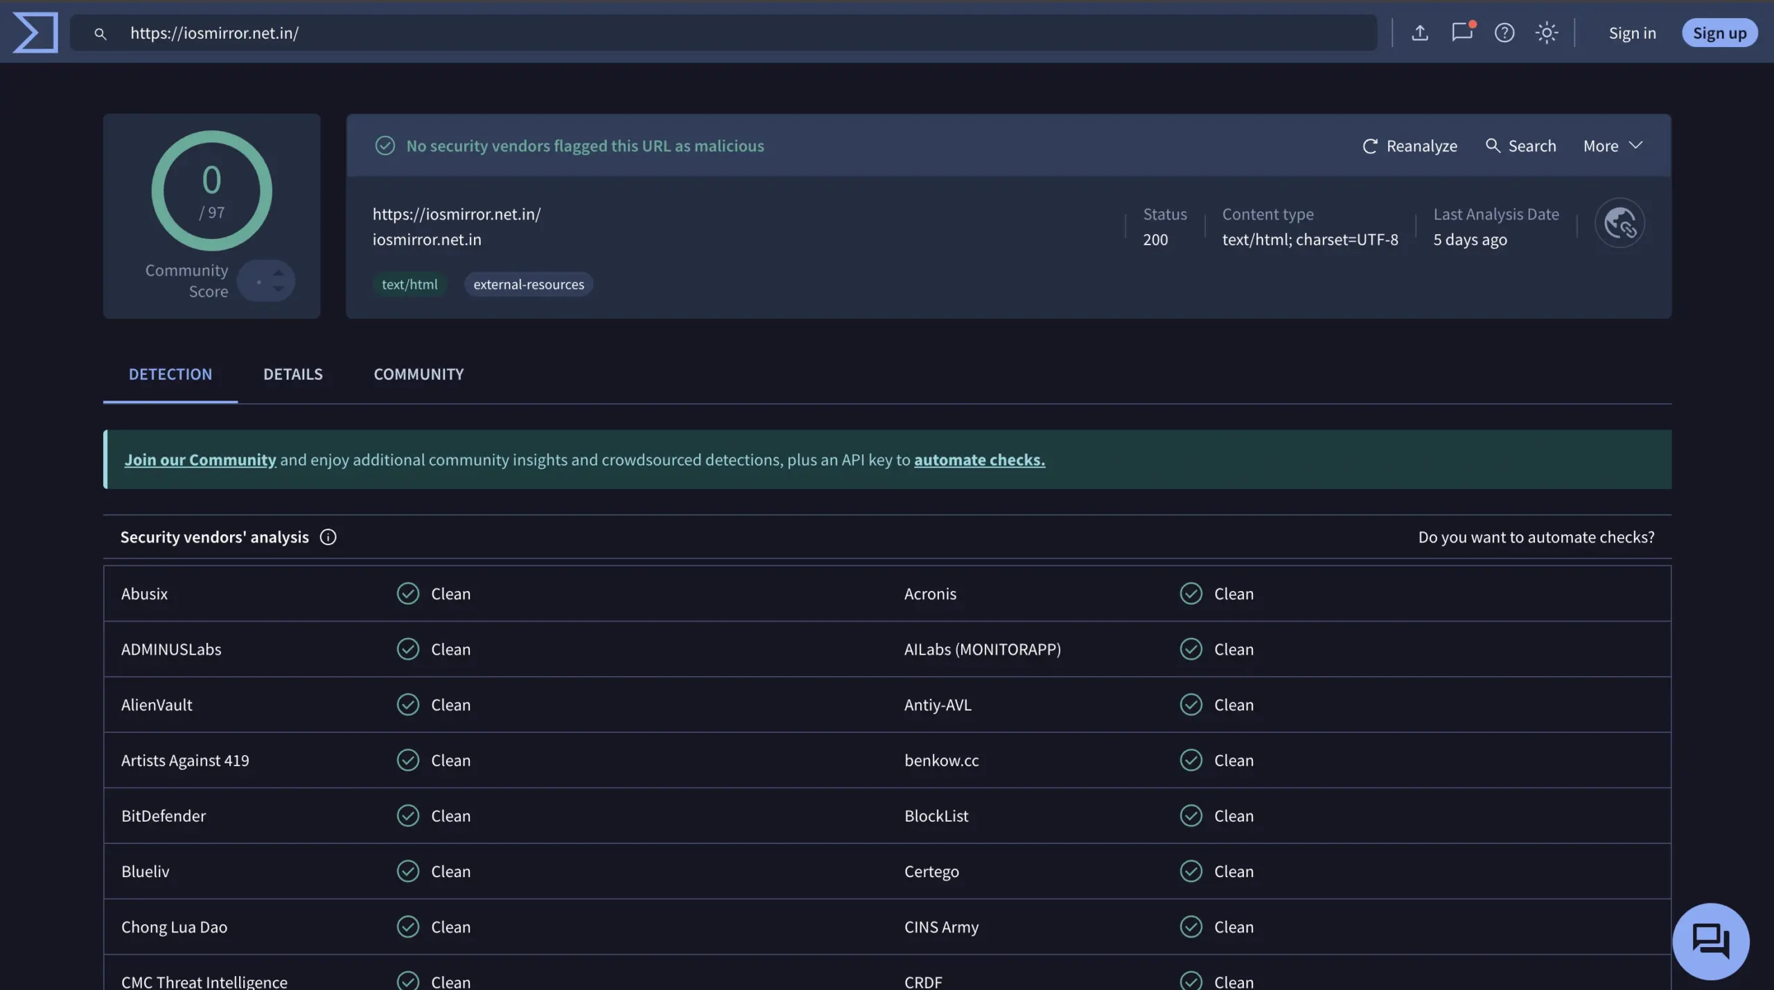Click the BlockList clean check icon

[1191, 815]
